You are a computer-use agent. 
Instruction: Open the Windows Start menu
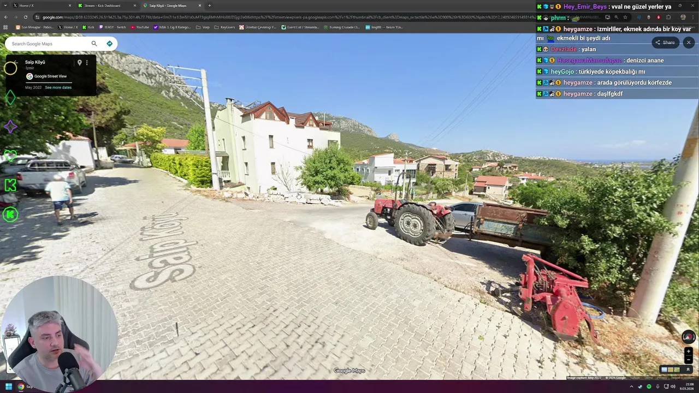(x=9, y=386)
